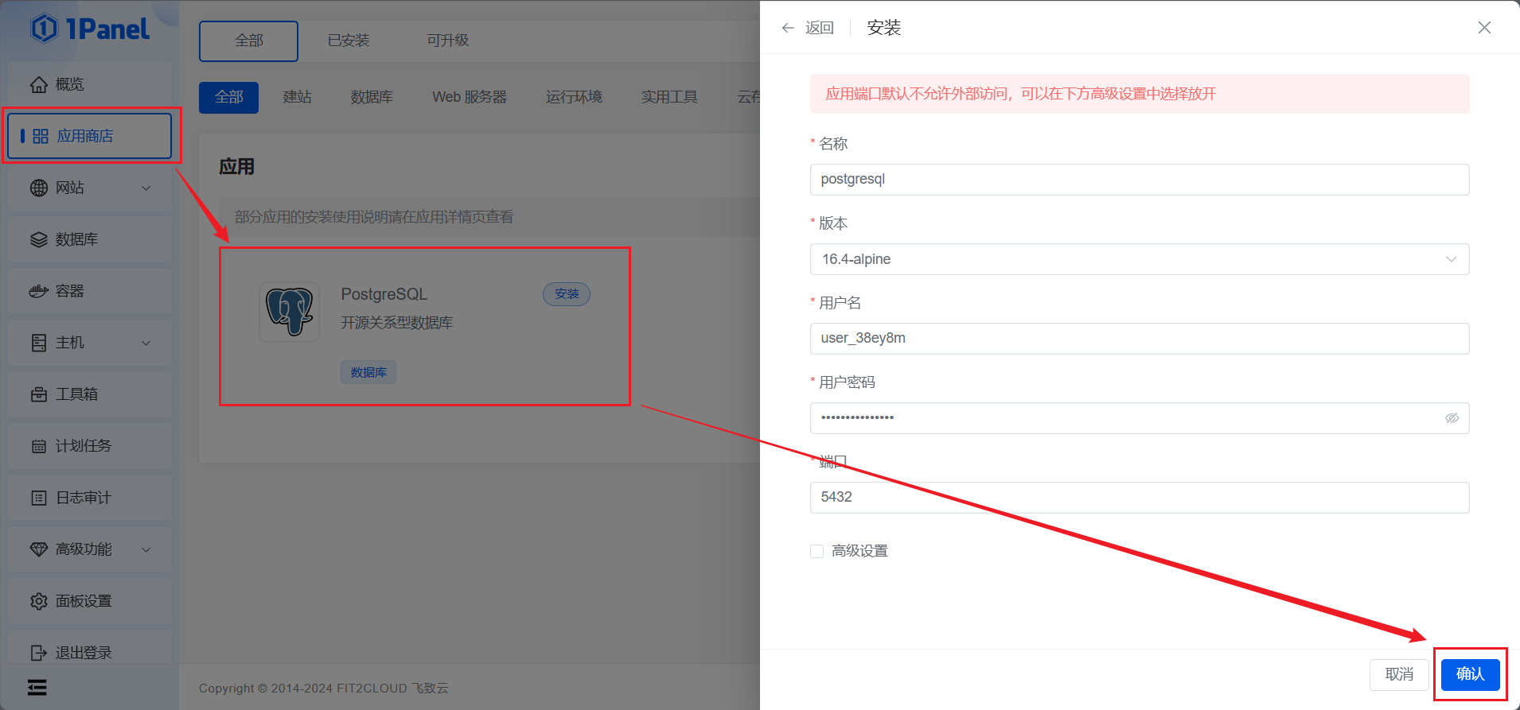Click PostgreSQL's 安装 install button
The height and width of the screenshot is (710, 1520).
pos(567,294)
